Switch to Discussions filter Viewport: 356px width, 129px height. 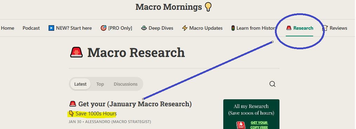[126, 84]
